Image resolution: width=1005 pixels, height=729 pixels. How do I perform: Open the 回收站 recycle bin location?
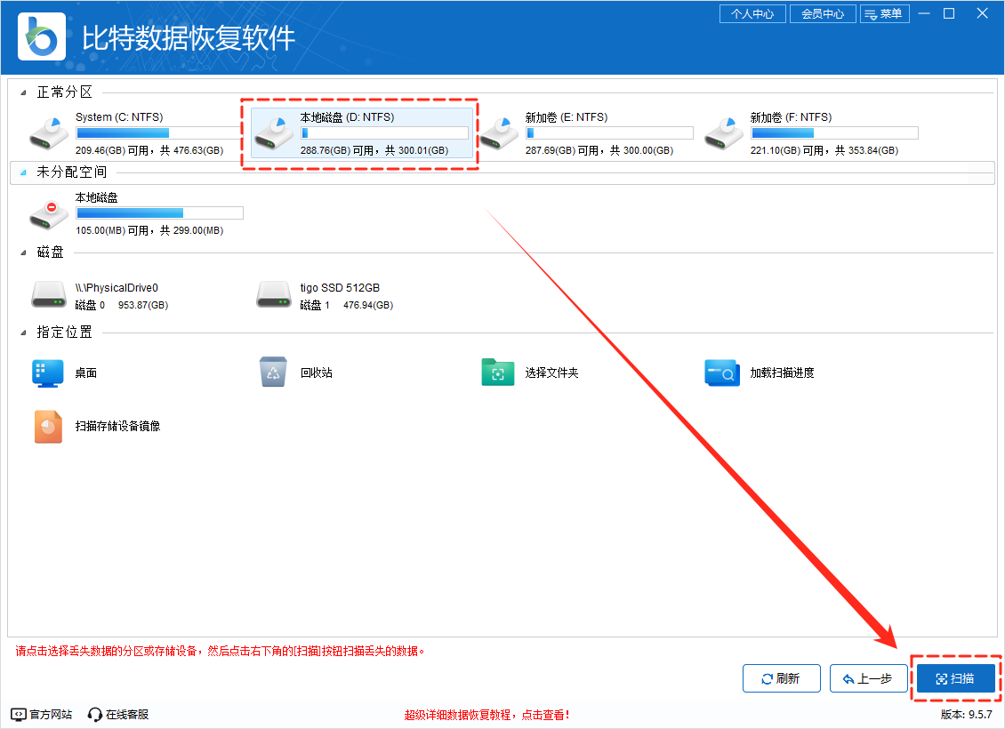[273, 373]
